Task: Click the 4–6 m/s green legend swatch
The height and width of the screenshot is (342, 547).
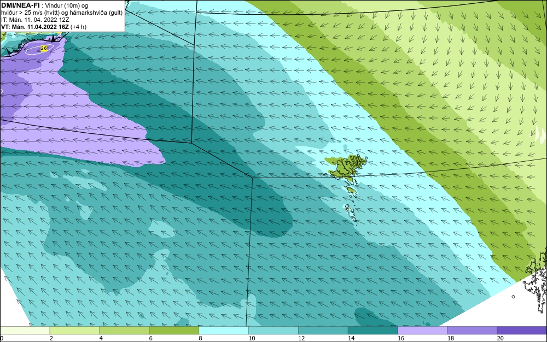Action: pyautogui.click(x=124, y=330)
